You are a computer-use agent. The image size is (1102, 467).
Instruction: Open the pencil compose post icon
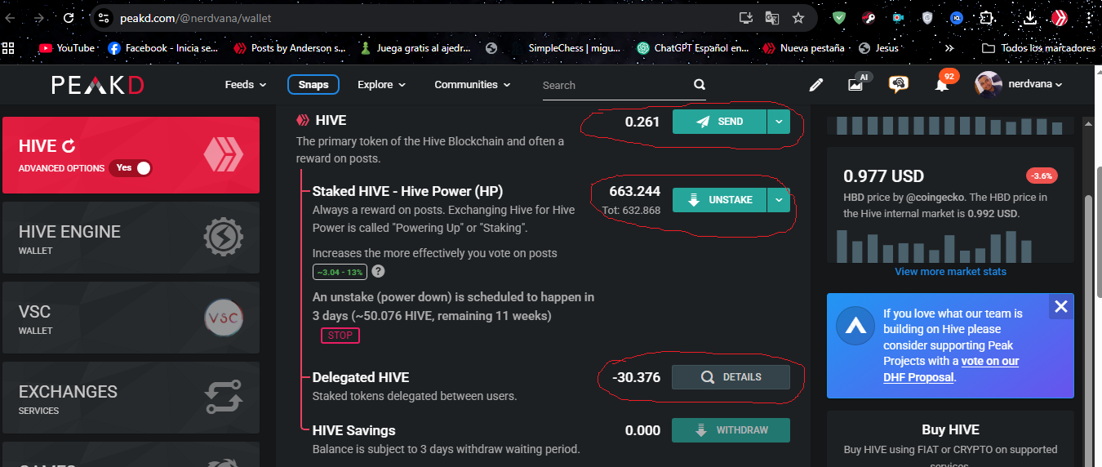[815, 85]
